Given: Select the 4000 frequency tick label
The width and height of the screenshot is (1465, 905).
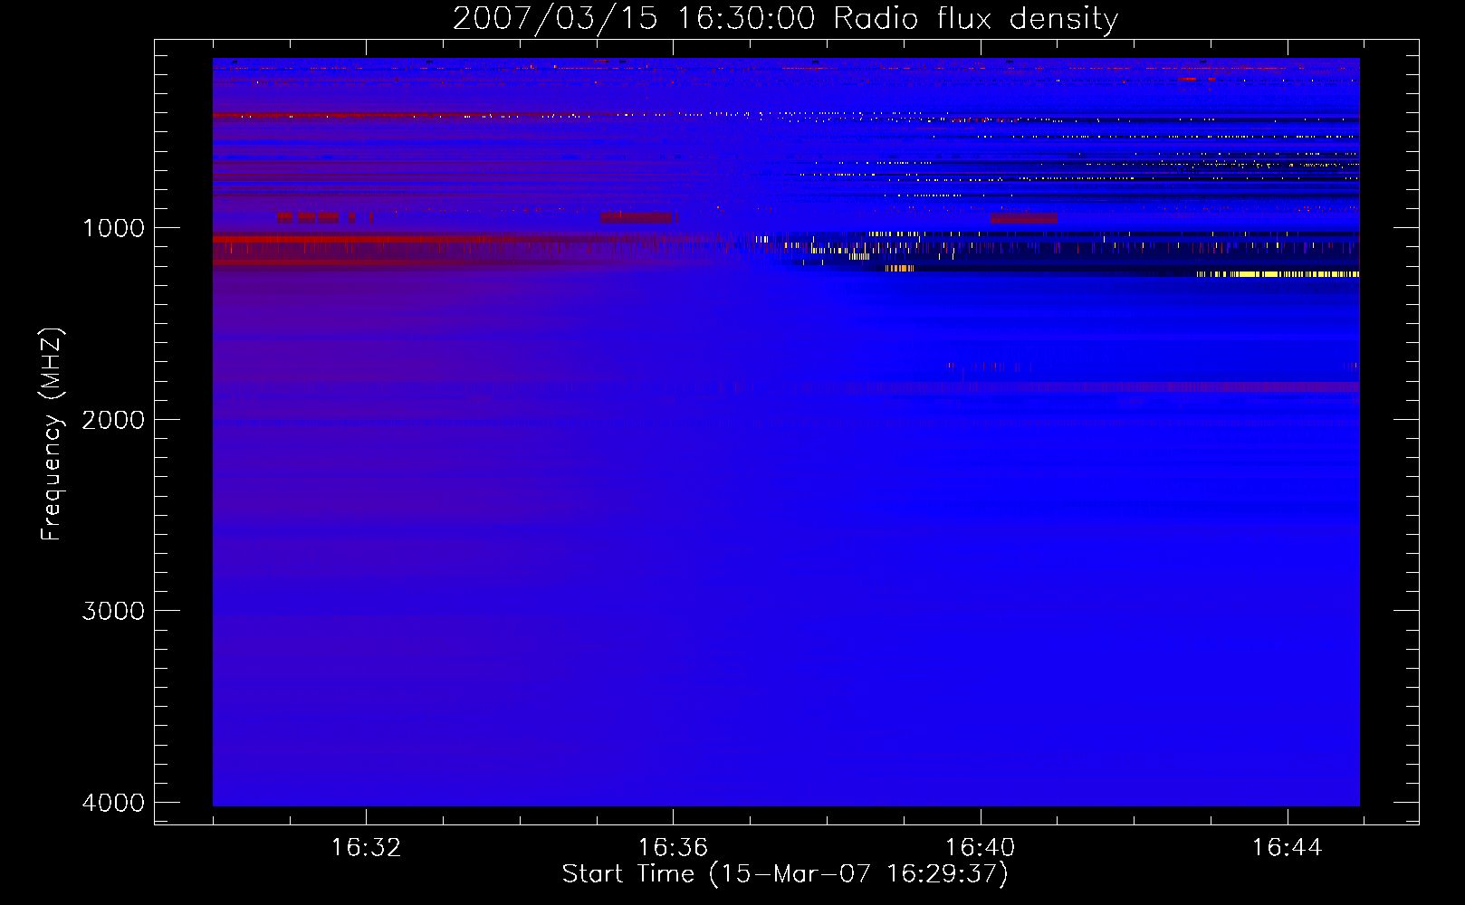Looking at the screenshot, I should [113, 803].
